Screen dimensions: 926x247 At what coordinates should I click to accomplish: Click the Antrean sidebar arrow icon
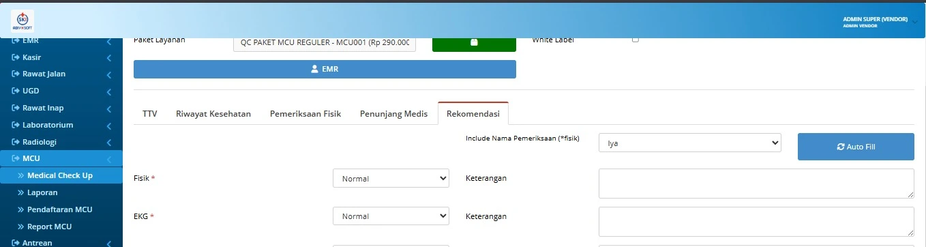pyautogui.click(x=16, y=242)
